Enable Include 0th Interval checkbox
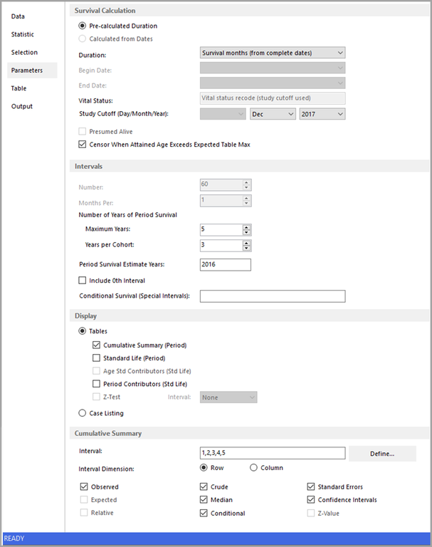The width and height of the screenshot is (432, 547). pyautogui.click(x=83, y=280)
